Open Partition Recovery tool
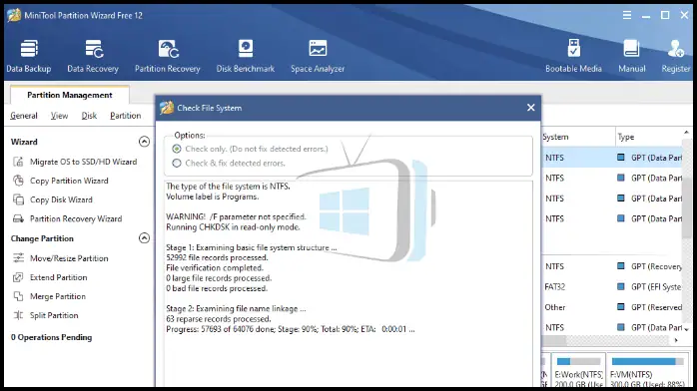 pos(168,56)
